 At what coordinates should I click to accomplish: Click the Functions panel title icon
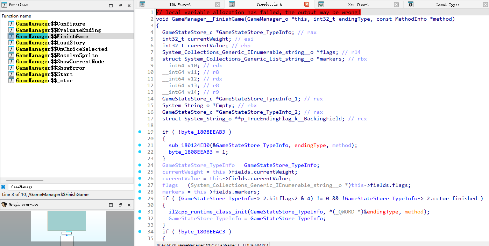pos(4,5)
